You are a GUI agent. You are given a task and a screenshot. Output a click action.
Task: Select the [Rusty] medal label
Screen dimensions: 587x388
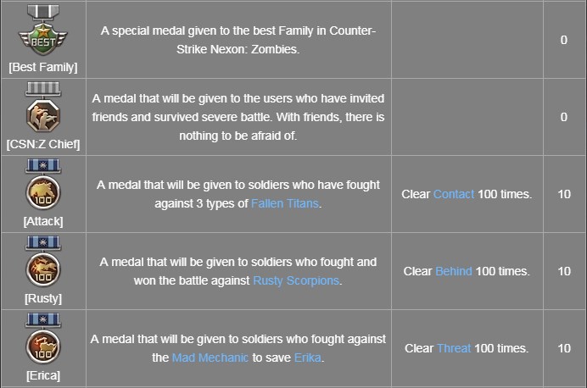(x=42, y=298)
